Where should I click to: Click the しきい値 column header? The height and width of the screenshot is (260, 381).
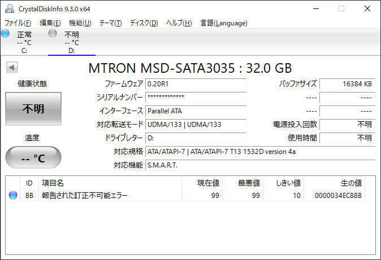[x=284, y=183]
